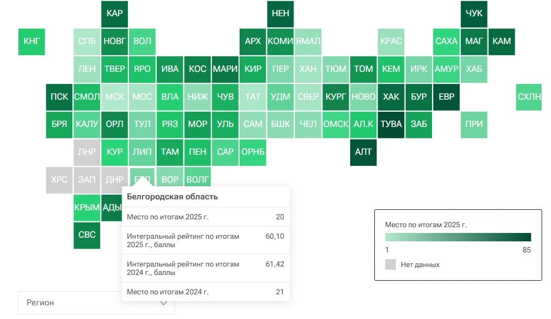Select the КАР region tile
Viewport: 551px width, 319px height.
[x=115, y=14]
